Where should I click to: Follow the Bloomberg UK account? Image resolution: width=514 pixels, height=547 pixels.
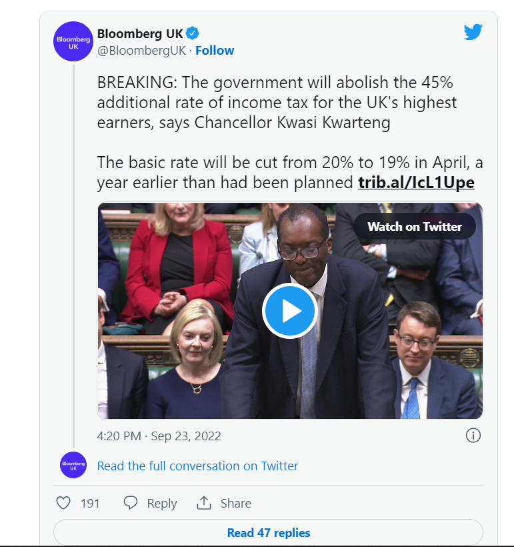[215, 51]
